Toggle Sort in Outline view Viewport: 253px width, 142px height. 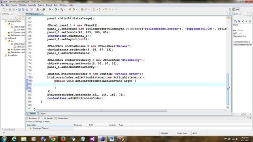[x=236, y=21]
